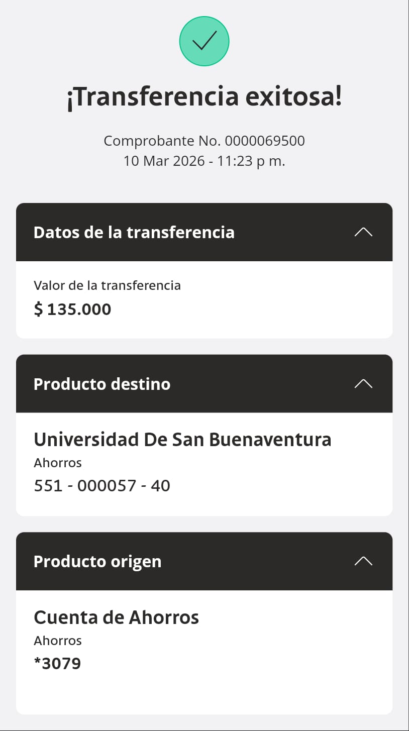Click destination account number 551 - 000057 - 40
The image size is (409, 731).
[102, 486]
